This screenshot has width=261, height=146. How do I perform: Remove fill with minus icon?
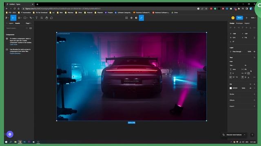[254, 88]
